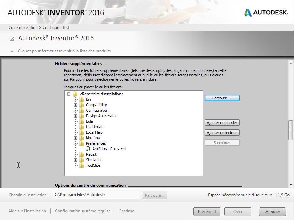Select the Moldflow tree label
The image size is (294, 220).
(x=93, y=138)
